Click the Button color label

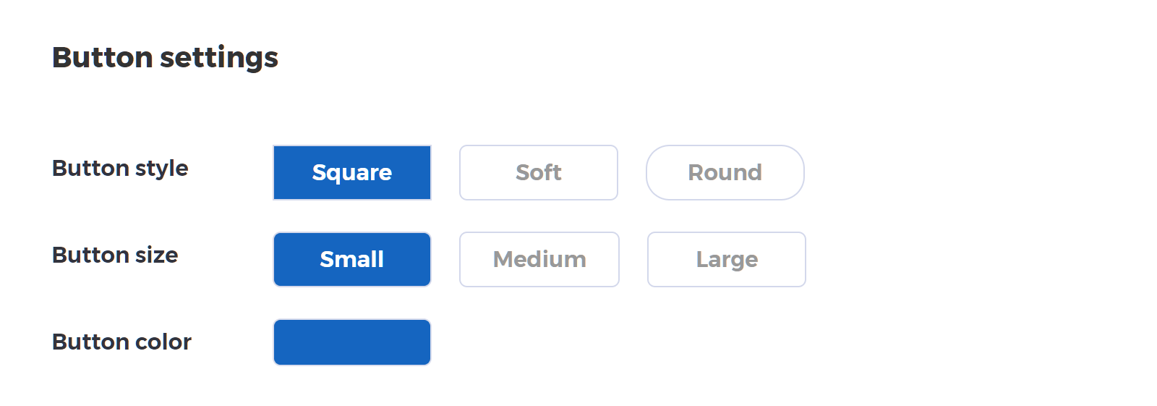click(x=121, y=342)
